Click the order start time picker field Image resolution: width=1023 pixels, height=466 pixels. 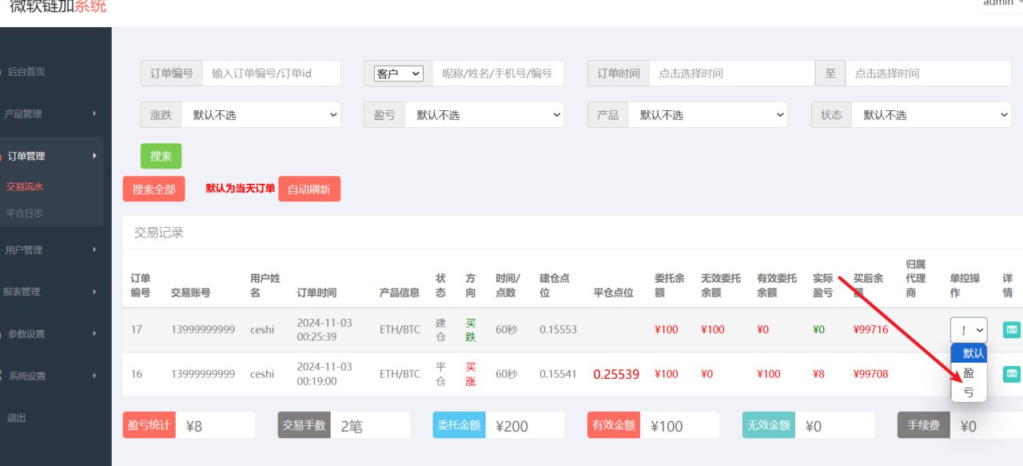pos(730,74)
